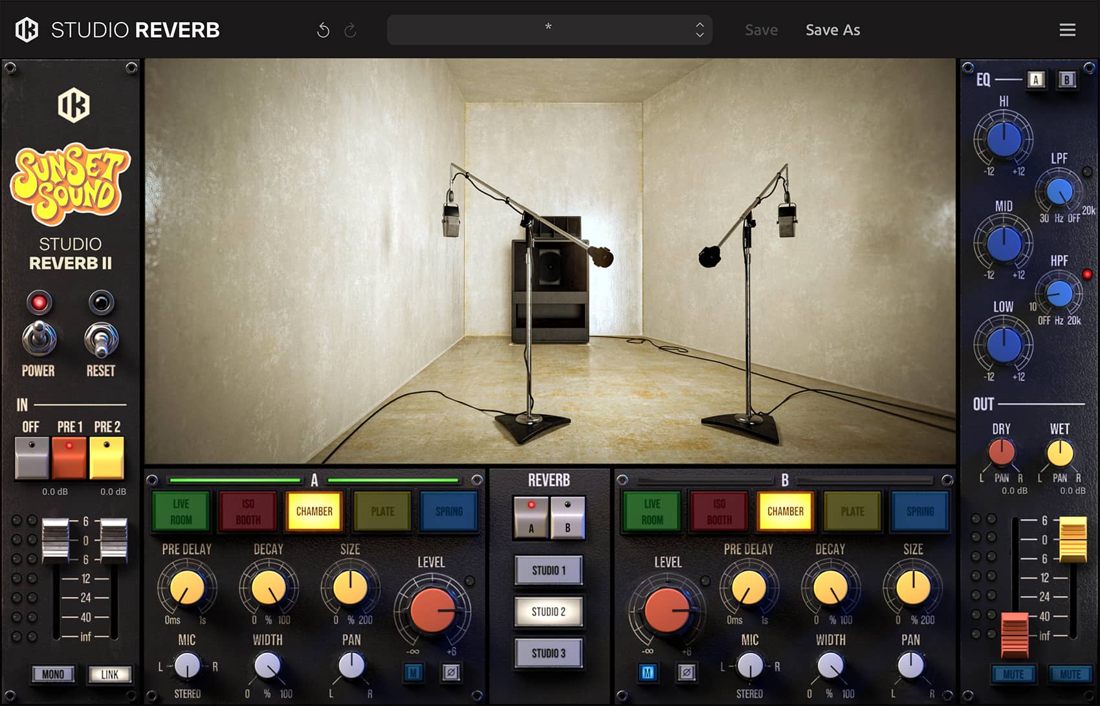Select the PLATE reverb type in section A

coord(382,511)
